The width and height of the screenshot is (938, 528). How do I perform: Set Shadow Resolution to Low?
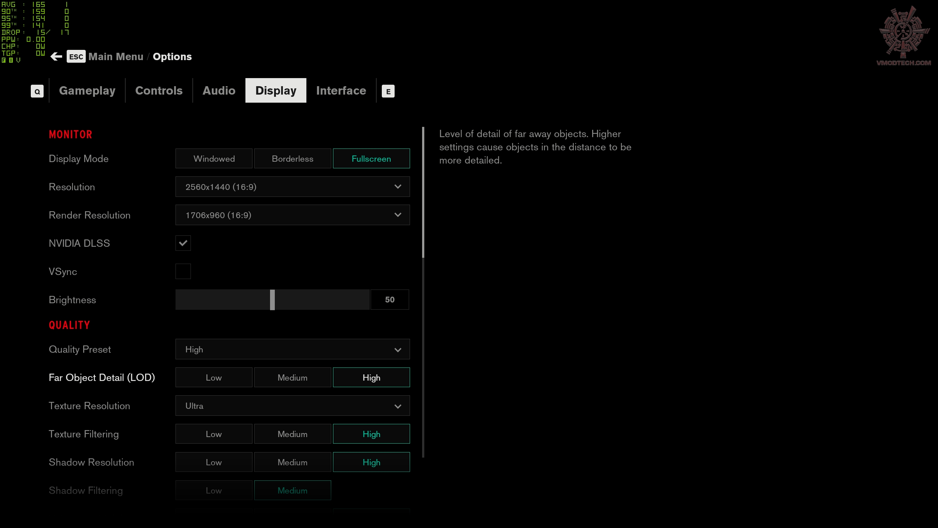214,462
